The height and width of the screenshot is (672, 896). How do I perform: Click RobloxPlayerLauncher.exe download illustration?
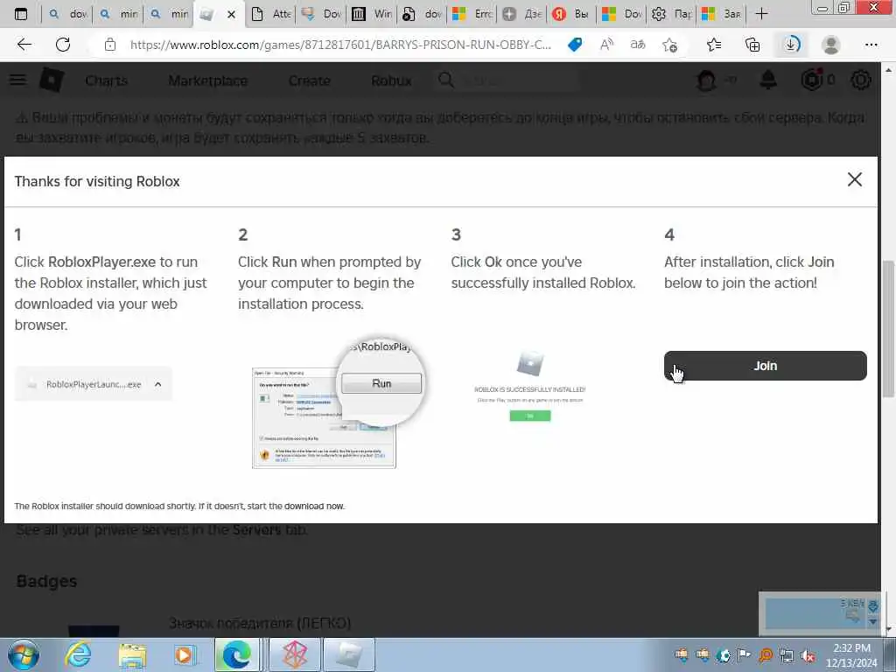coord(93,384)
